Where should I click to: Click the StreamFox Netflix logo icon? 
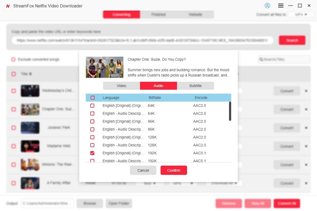point(8,6)
